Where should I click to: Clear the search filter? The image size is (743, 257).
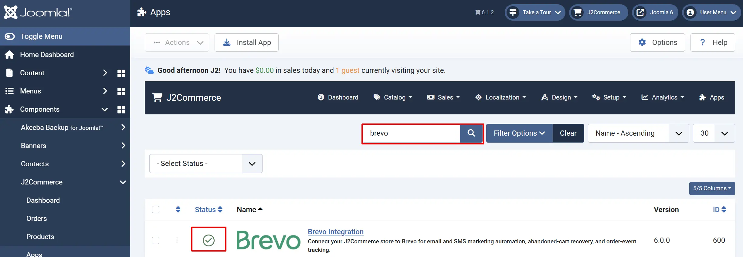click(x=568, y=133)
